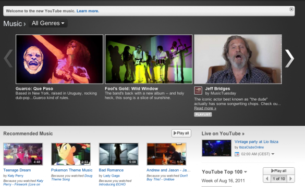This screenshot has height=187, width=305.
Task: Click the calendar icon next to 02:00 AM
Action: (237, 154)
